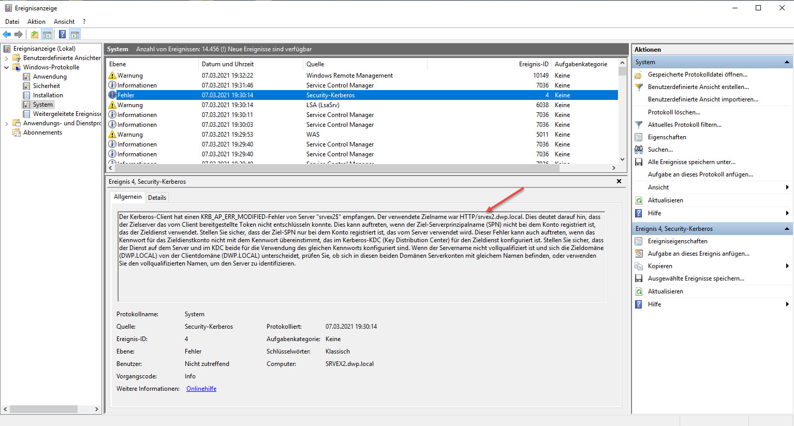Switch to the Details tab
This screenshot has width=794, height=426.
(x=157, y=197)
